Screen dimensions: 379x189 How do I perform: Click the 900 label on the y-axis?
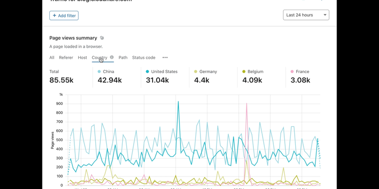[x=60, y=103]
